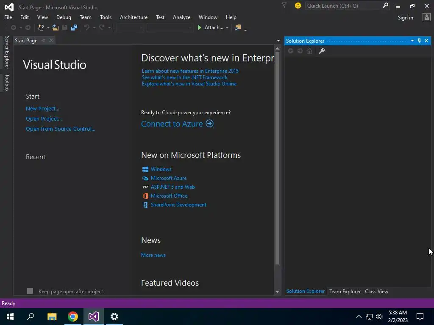The width and height of the screenshot is (434, 325).
Task: Click the Redo toolbar icon
Action: tap(102, 28)
